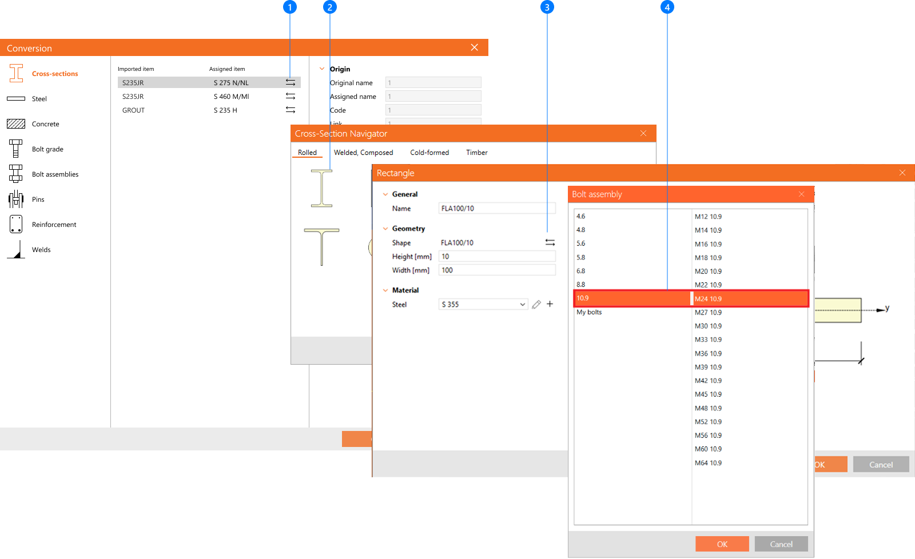The image size is (915, 559).
Task: Collapse the Geometry section
Action: (x=385, y=229)
